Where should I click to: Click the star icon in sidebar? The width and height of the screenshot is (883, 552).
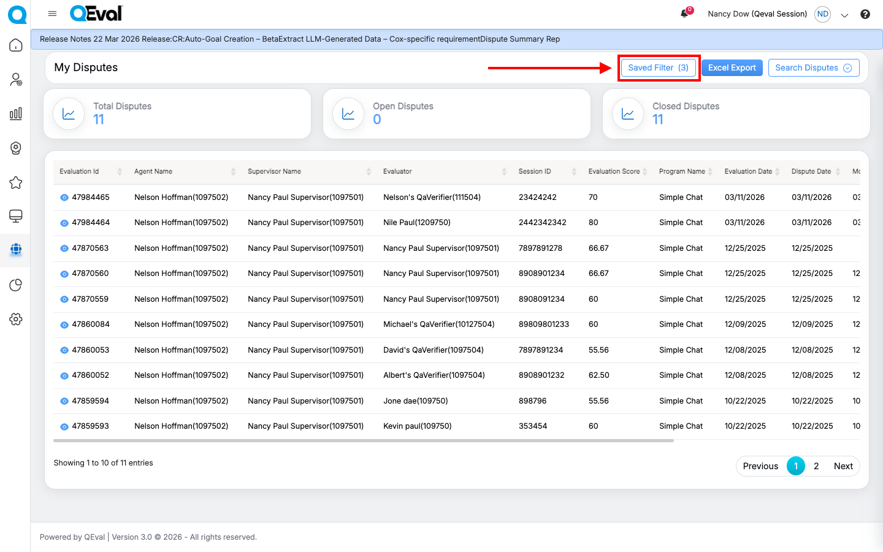(16, 183)
